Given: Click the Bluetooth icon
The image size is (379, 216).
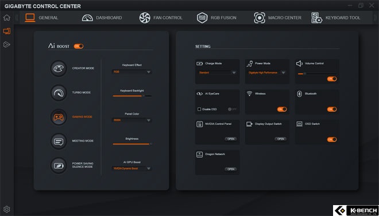Looking at the screenshot, I should pos(299,94).
